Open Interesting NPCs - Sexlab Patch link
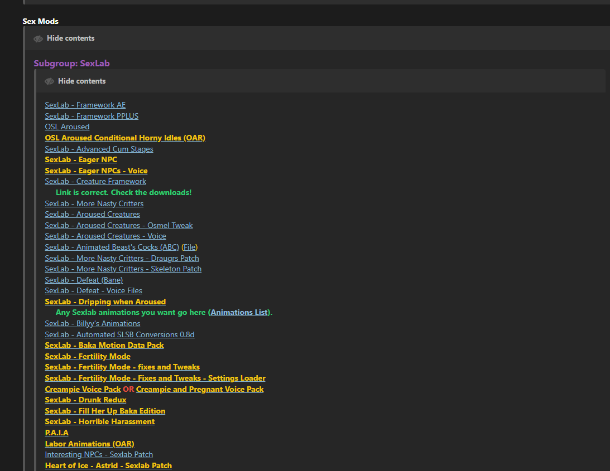 click(x=99, y=454)
